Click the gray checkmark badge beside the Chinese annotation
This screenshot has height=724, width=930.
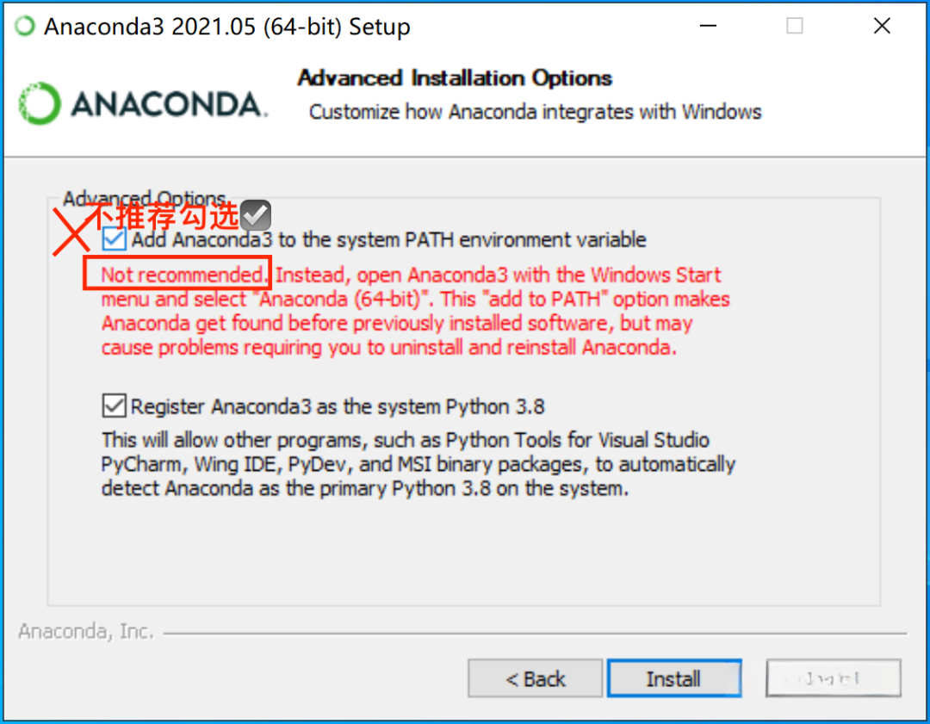pyautogui.click(x=256, y=215)
